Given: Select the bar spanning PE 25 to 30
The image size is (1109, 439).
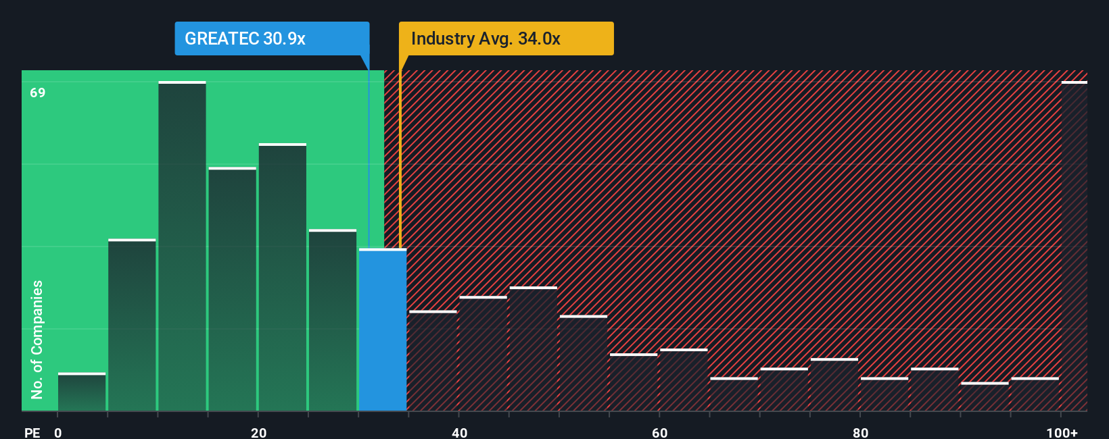Looking at the screenshot, I should click(333, 320).
